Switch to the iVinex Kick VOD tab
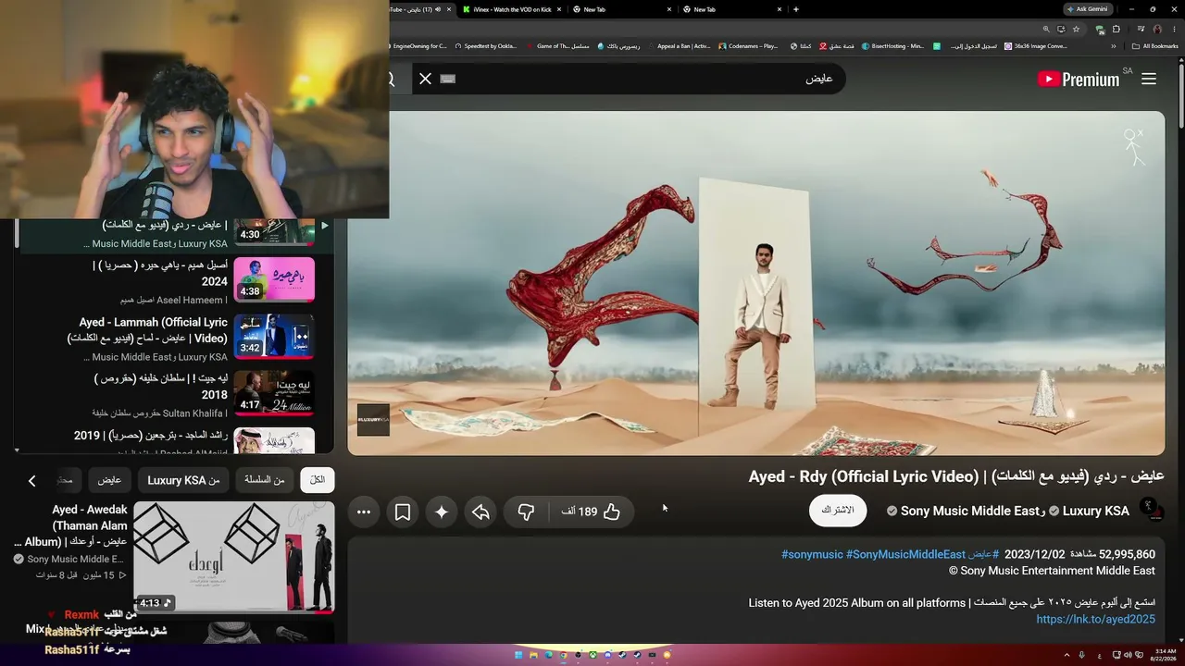This screenshot has height=666, width=1185. click(x=511, y=9)
